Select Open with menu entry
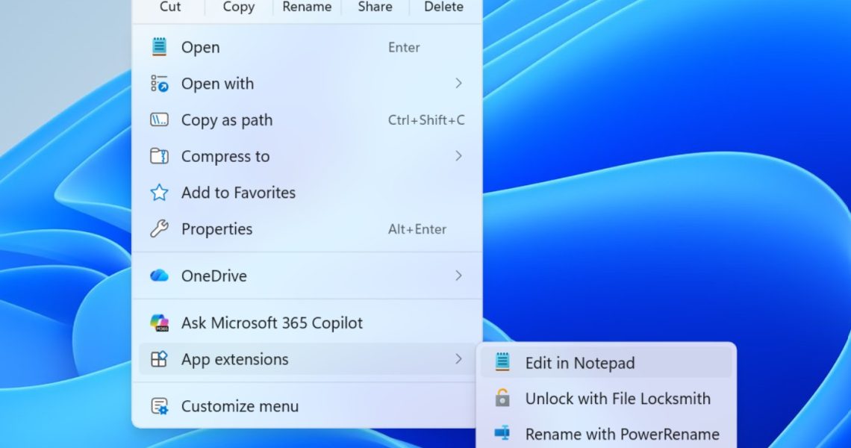This screenshot has height=448, width=851. (x=307, y=84)
